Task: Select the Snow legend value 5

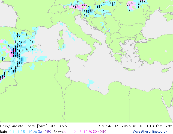Action: pyautogui.click(x=80, y=132)
